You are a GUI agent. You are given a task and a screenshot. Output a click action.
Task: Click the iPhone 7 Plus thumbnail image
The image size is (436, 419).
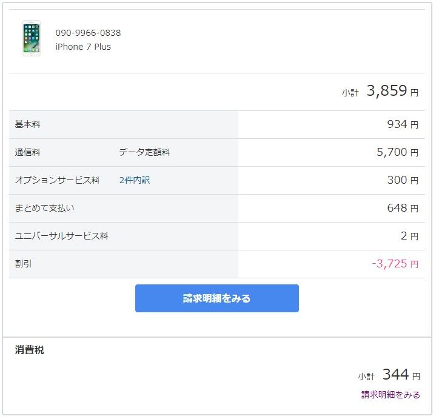(32, 38)
